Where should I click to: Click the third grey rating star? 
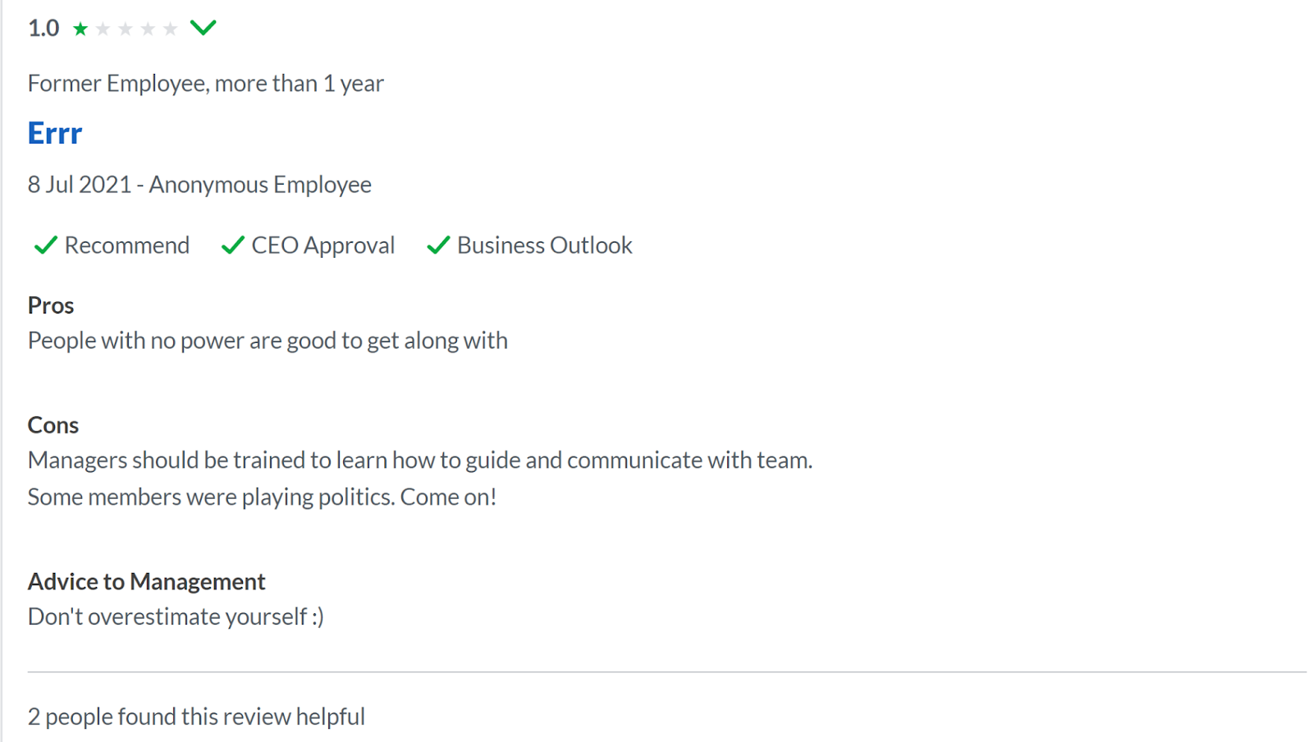[x=126, y=30]
